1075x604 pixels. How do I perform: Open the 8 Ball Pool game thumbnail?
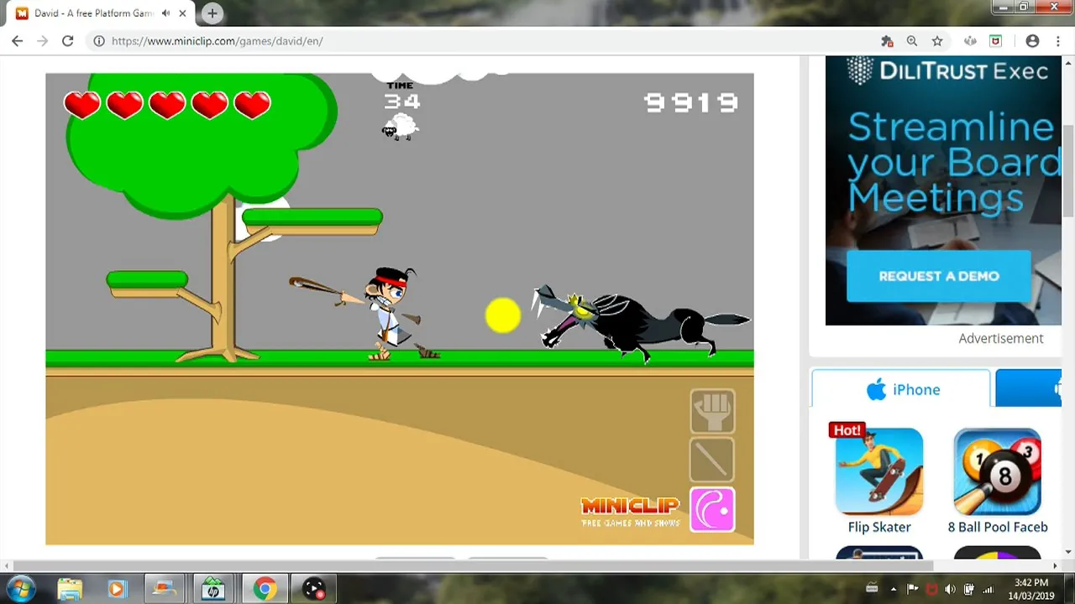(x=997, y=472)
